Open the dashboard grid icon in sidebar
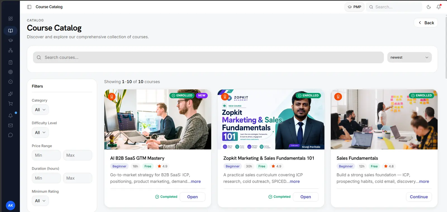 [11, 19]
